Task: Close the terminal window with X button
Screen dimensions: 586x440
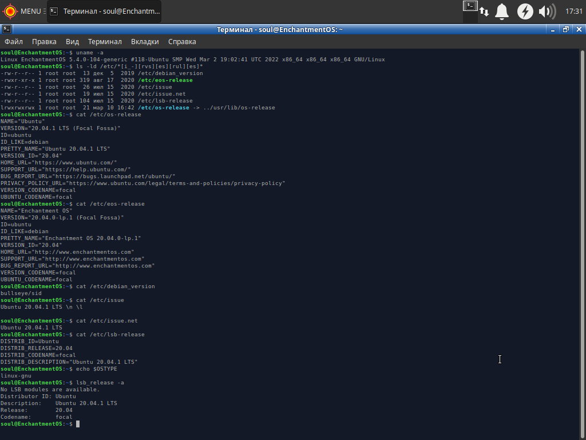Action: click(x=579, y=30)
